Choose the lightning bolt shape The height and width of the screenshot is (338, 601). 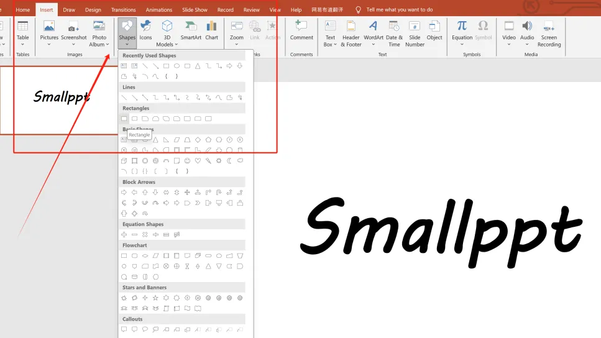pos(208,160)
